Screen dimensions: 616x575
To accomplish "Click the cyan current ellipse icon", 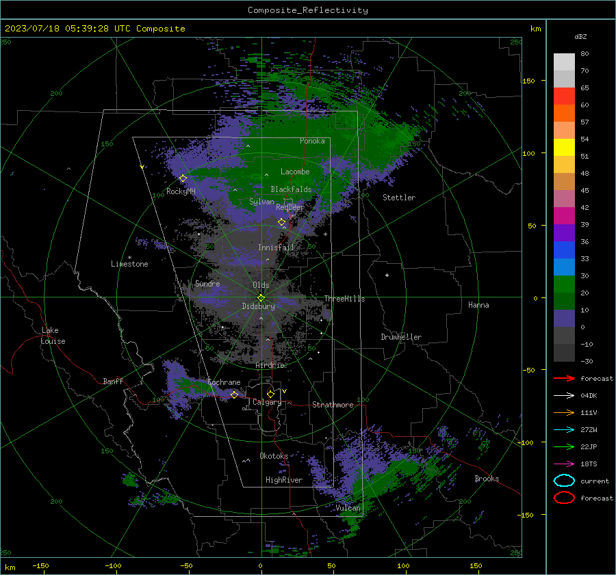I will coord(564,481).
